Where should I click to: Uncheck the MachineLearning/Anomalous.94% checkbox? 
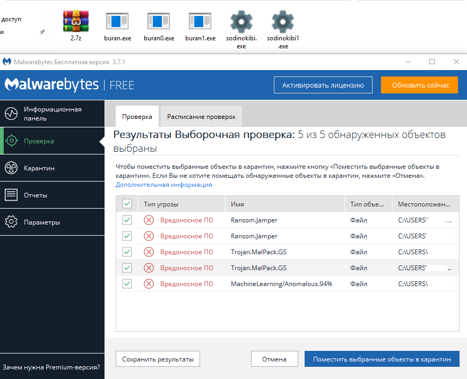point(127,283)
